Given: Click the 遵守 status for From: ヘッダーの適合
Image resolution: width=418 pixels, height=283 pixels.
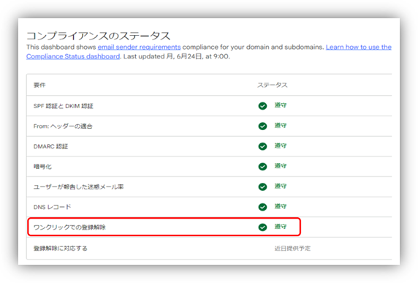Looking at the screenshot, I should (281, 125).
